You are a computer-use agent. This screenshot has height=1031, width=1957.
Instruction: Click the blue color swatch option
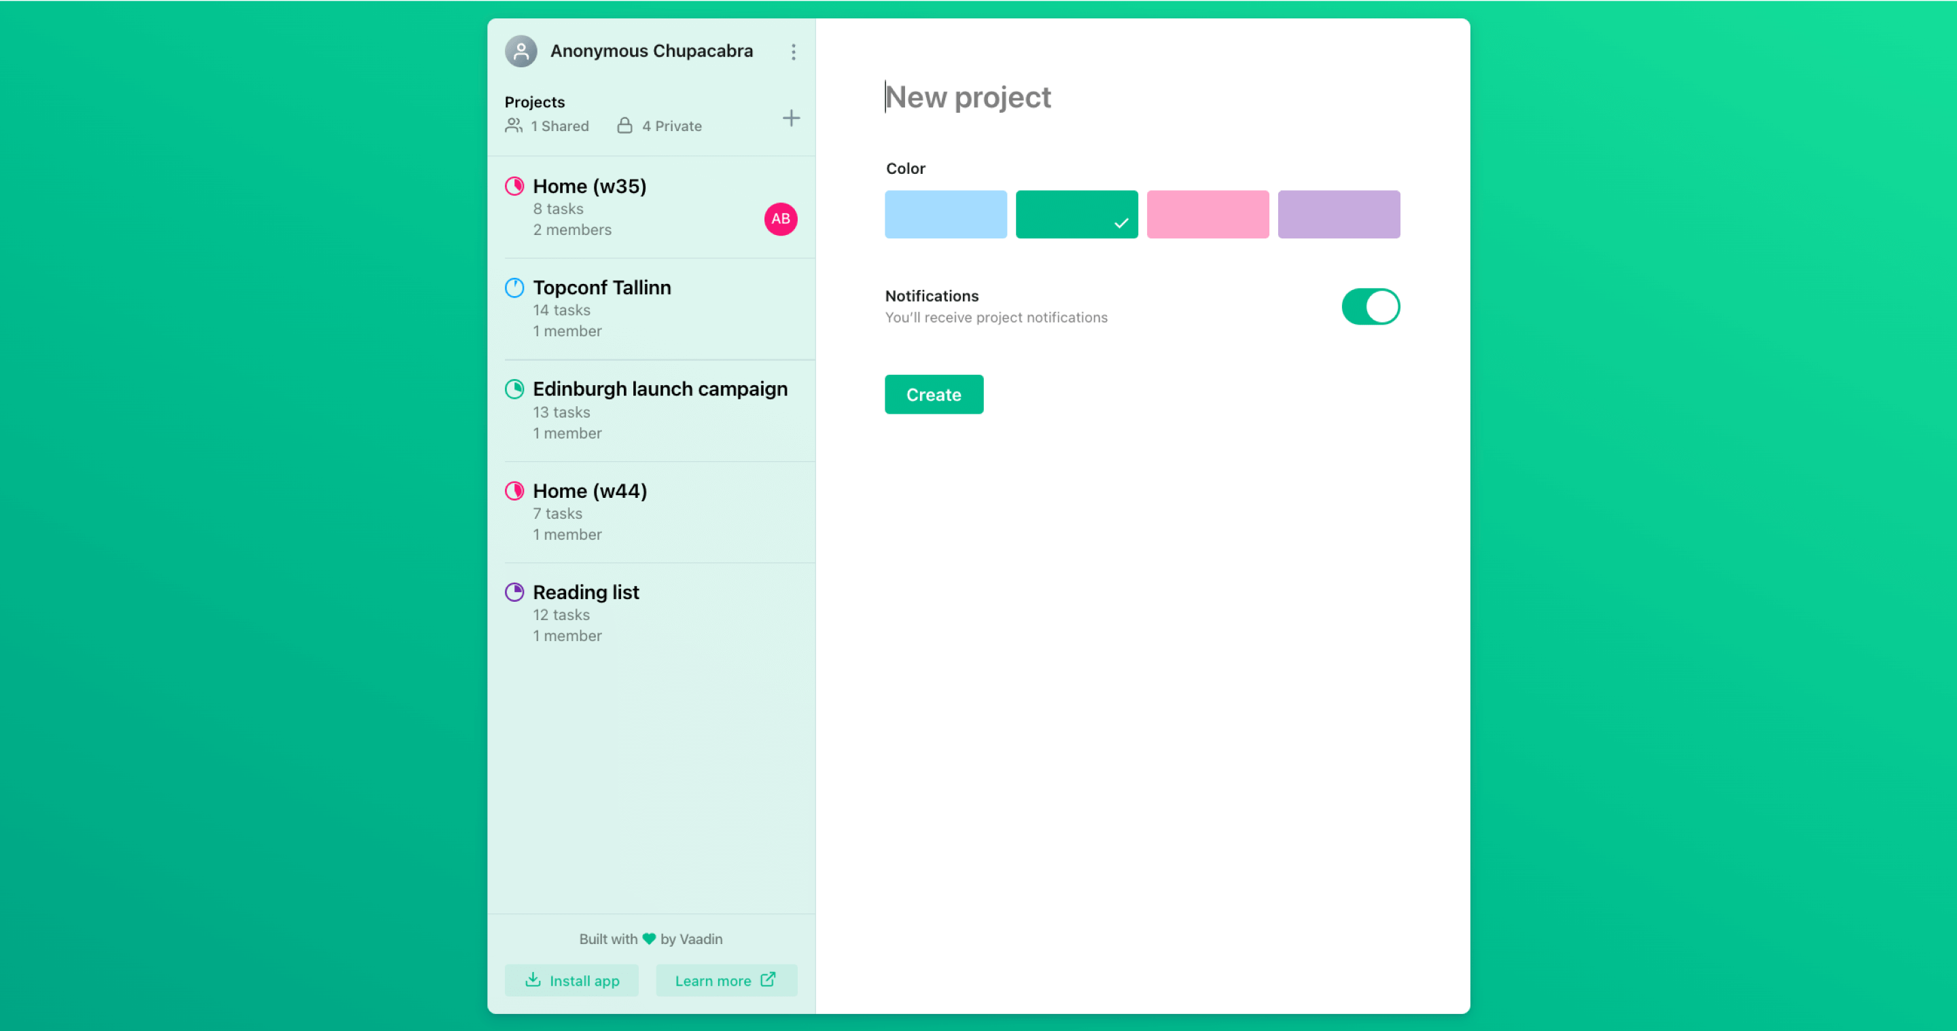945,213
